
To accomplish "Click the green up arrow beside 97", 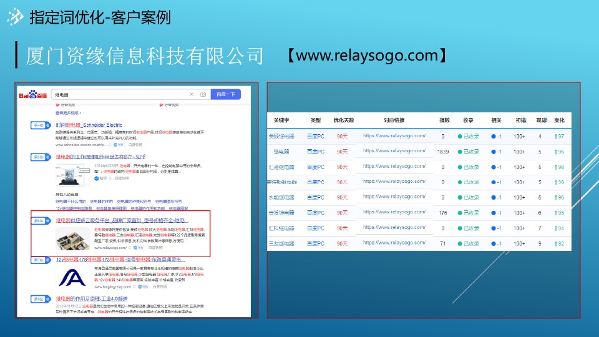I will pyautogui.click(x=555, y=136).
